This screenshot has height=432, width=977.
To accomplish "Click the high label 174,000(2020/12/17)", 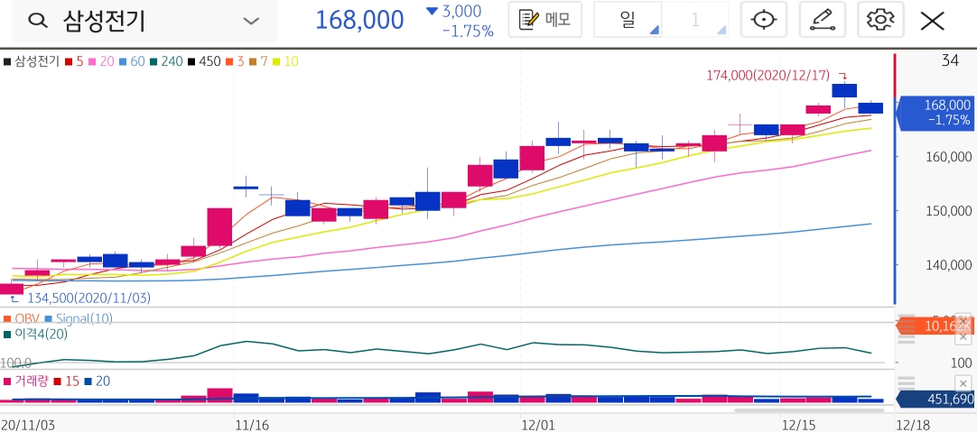I will [x=768, y=75].
